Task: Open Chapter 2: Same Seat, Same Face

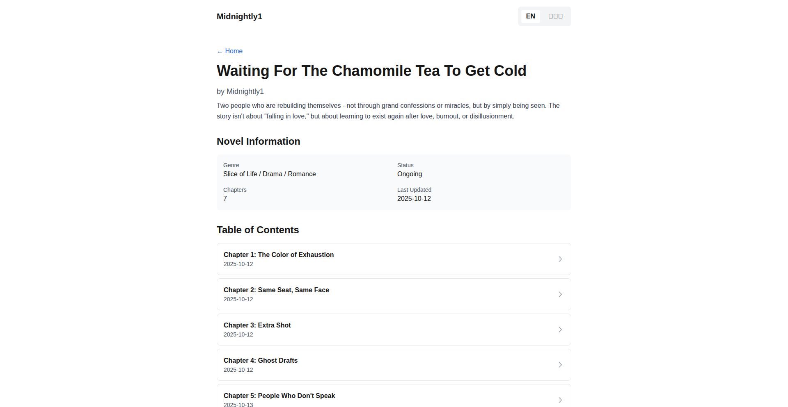Action: [x=276, y=290]
